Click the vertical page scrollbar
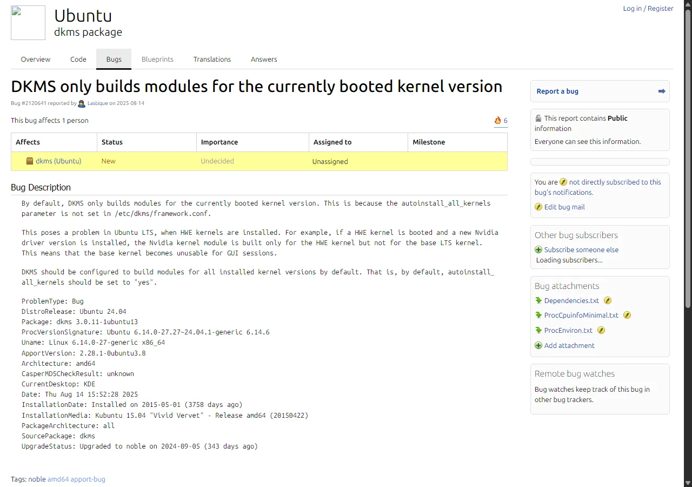This screenshot has width=692, height=487. tap(688, 243)
